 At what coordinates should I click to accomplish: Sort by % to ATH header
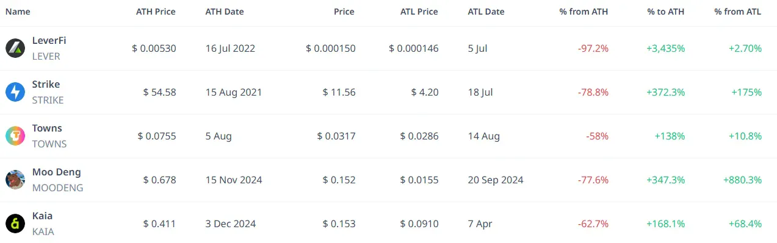click(x=666, y=12)
